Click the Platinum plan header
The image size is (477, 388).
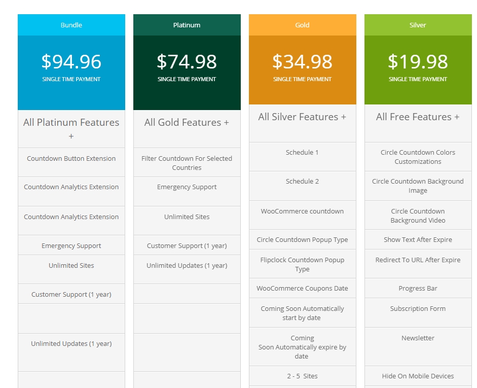click(187, 25)
